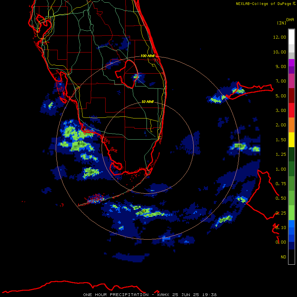Click the 1.00 legend value
This screenshot has width=297, height=297.
click(281, 169)
